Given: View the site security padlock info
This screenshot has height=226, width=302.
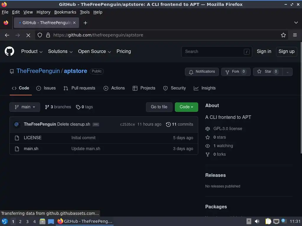Looking at the screenshot, I should tap(48, 35).
